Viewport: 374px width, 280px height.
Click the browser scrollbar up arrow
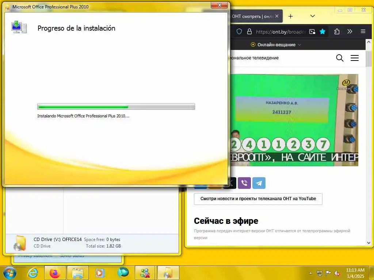pyautogui.click(x=369, y=42)
